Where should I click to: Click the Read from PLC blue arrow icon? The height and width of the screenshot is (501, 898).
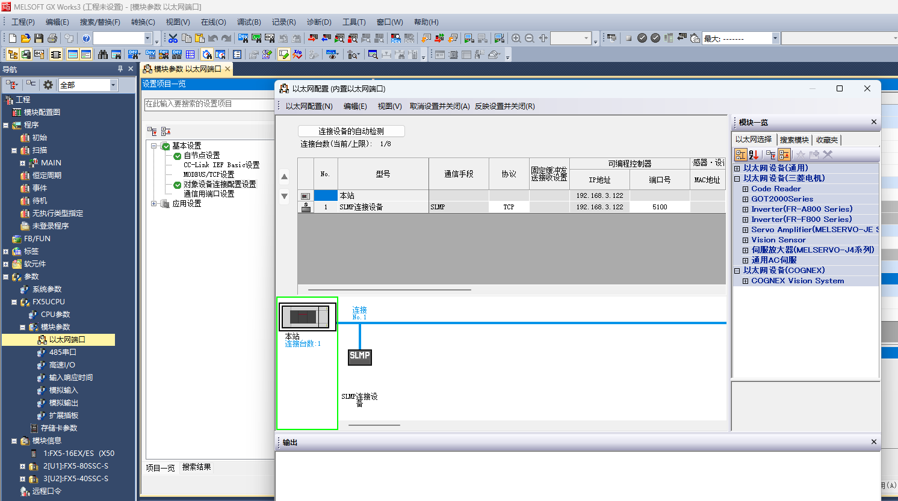326,38
